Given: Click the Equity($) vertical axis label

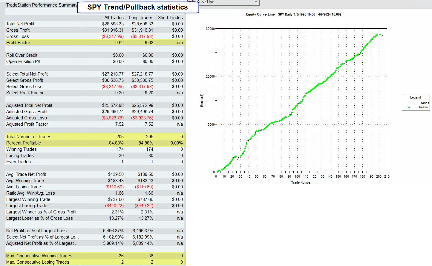Looking at the screenshot, I should click(202, 100).
